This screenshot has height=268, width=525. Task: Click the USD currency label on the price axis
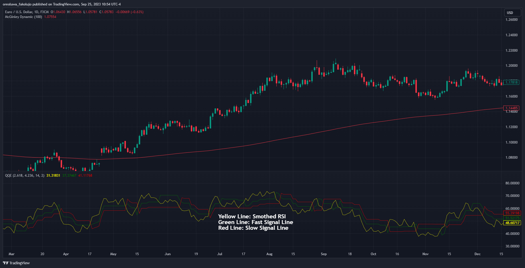(x=512, y=13)
